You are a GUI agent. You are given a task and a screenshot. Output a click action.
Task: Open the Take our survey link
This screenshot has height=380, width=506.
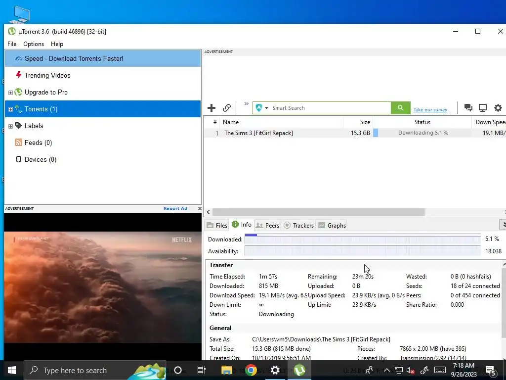coord(430,110)
